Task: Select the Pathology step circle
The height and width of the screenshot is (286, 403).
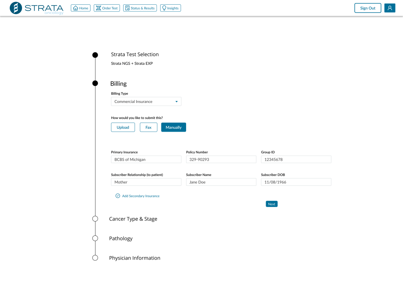Action: (95, 238)
